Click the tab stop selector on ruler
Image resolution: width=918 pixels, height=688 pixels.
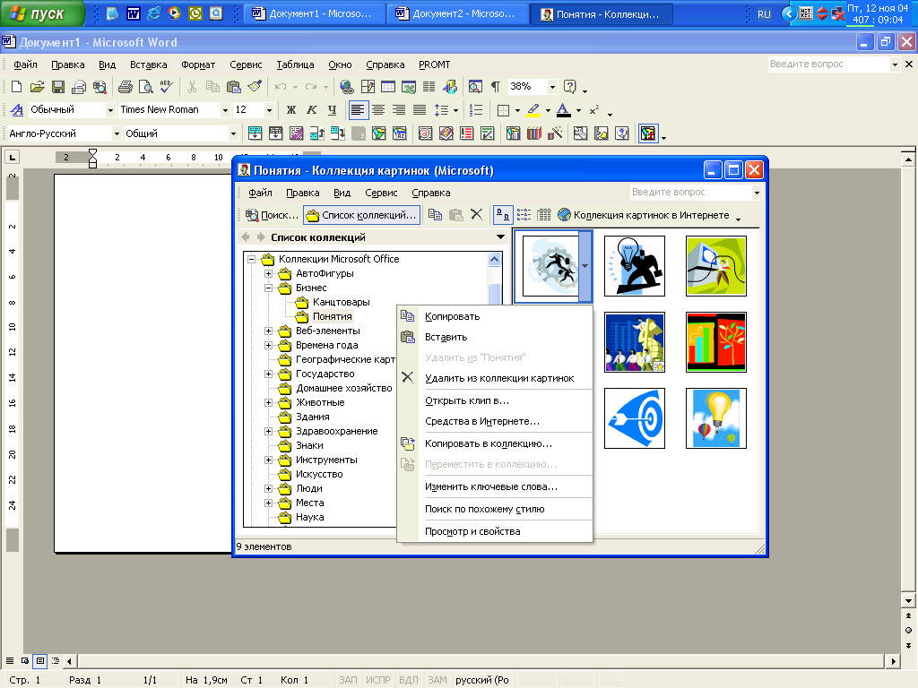coord(12,157)
